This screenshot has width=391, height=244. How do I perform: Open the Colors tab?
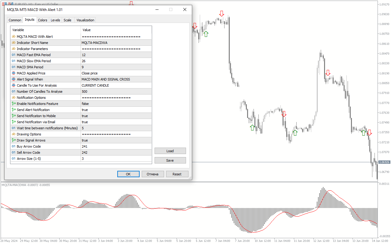pyautogui.click(x=42, y=20)
